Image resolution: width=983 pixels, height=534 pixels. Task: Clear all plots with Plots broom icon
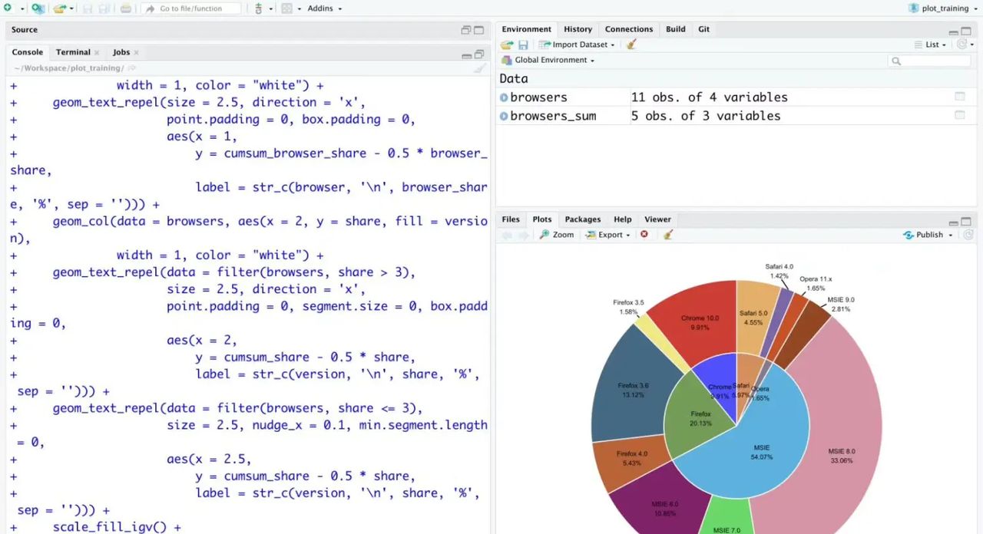(x=668, y=235)
